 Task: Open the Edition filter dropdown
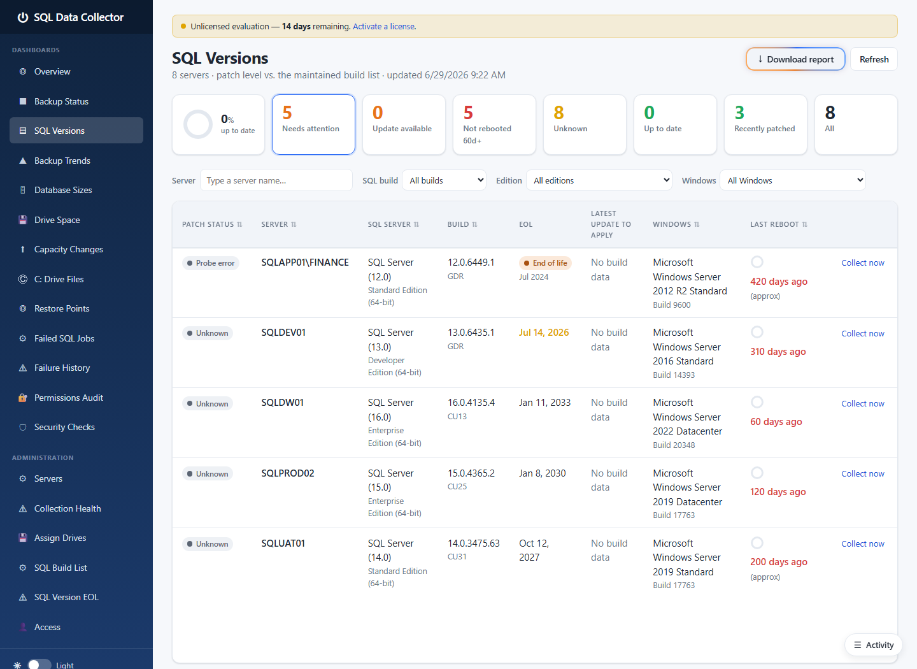pos(599,180)
